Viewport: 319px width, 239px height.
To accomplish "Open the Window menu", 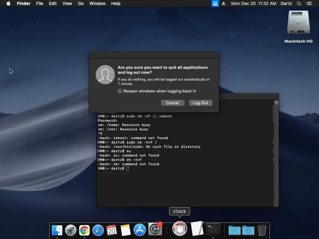I will point(98,3).
